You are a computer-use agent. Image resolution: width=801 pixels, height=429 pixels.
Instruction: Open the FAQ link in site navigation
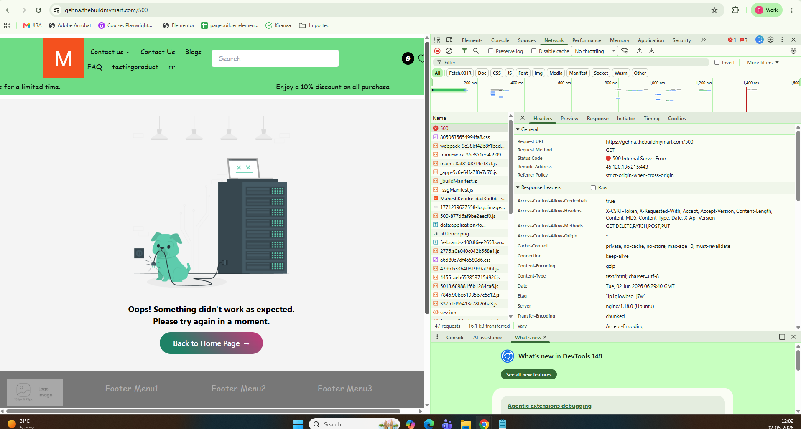[94, 67]
